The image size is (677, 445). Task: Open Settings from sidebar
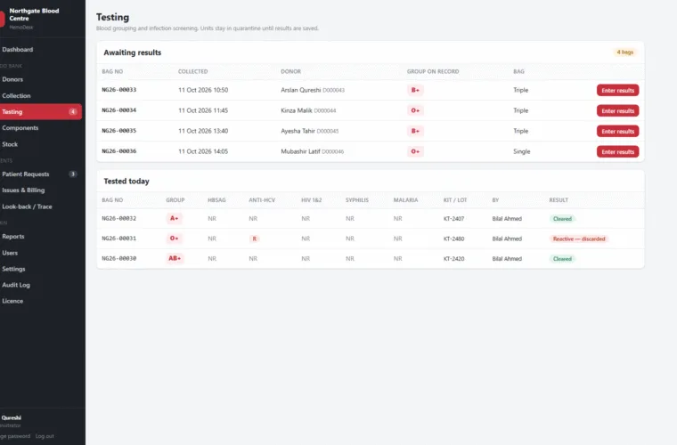[13, 269]
